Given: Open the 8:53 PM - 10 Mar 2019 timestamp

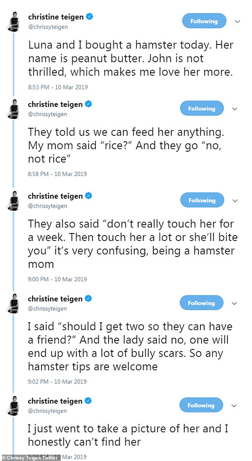Looking at the screenshot, I should [x=58, y=87].
